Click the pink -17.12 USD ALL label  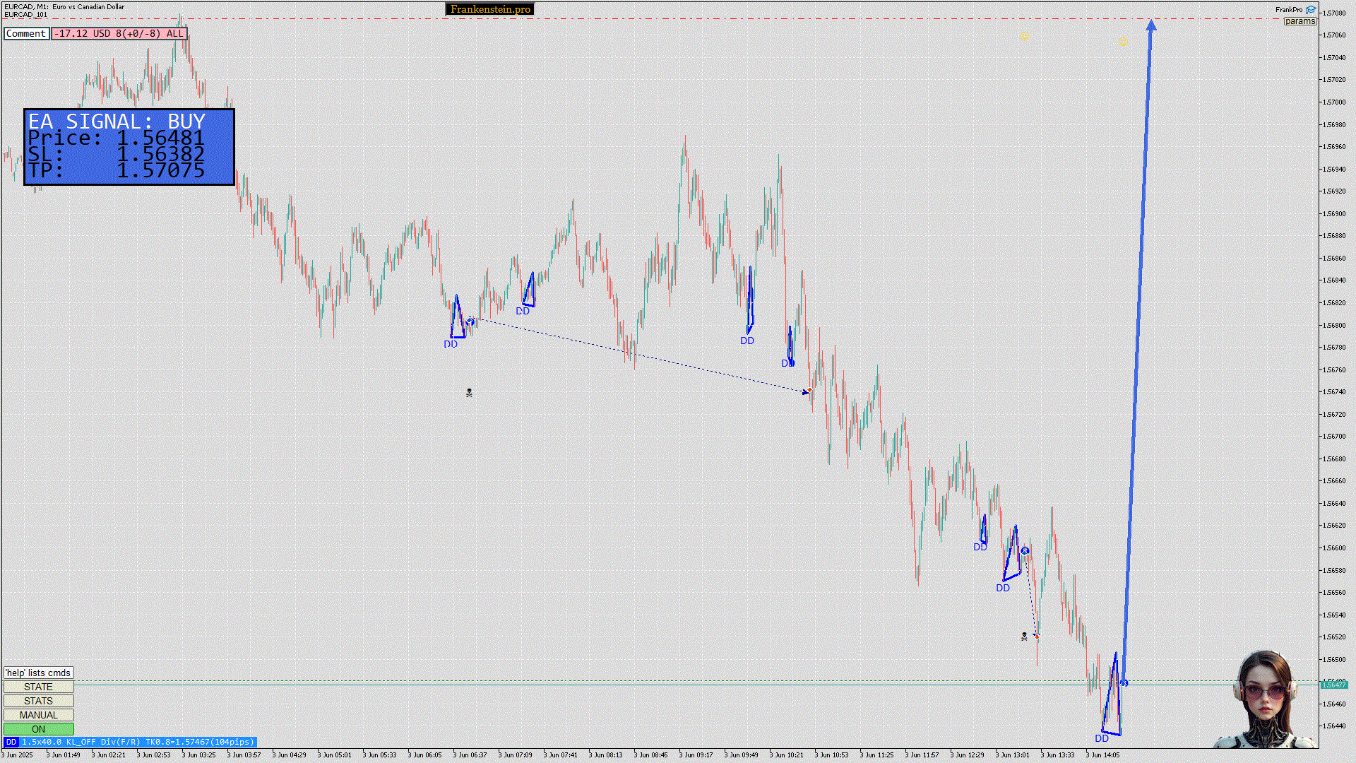click(119, 33)
